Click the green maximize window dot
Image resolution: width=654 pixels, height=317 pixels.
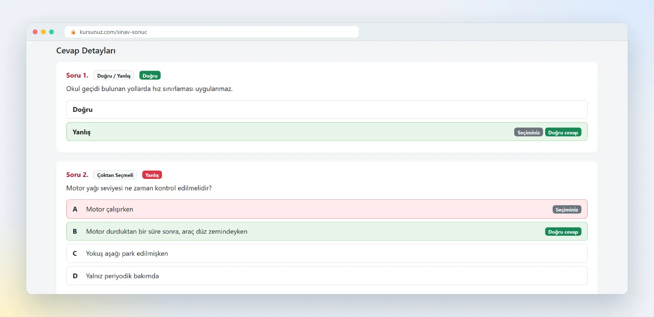click(52, 32)
